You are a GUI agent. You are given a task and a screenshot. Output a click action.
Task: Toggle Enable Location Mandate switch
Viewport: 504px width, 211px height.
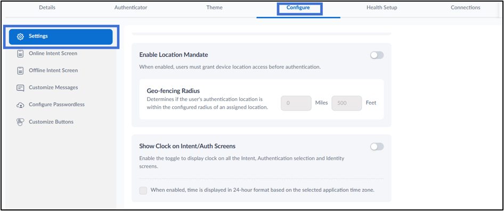pos(377,55)
